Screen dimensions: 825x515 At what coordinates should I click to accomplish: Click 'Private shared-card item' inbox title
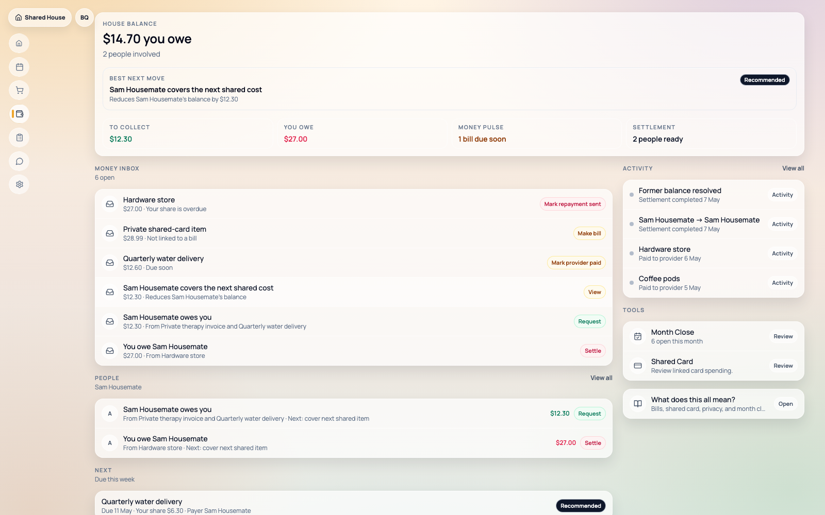point(164,229)
